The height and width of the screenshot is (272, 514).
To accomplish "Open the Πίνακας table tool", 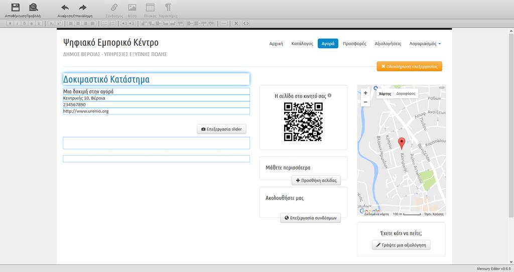I will click(x=150, y=7).
